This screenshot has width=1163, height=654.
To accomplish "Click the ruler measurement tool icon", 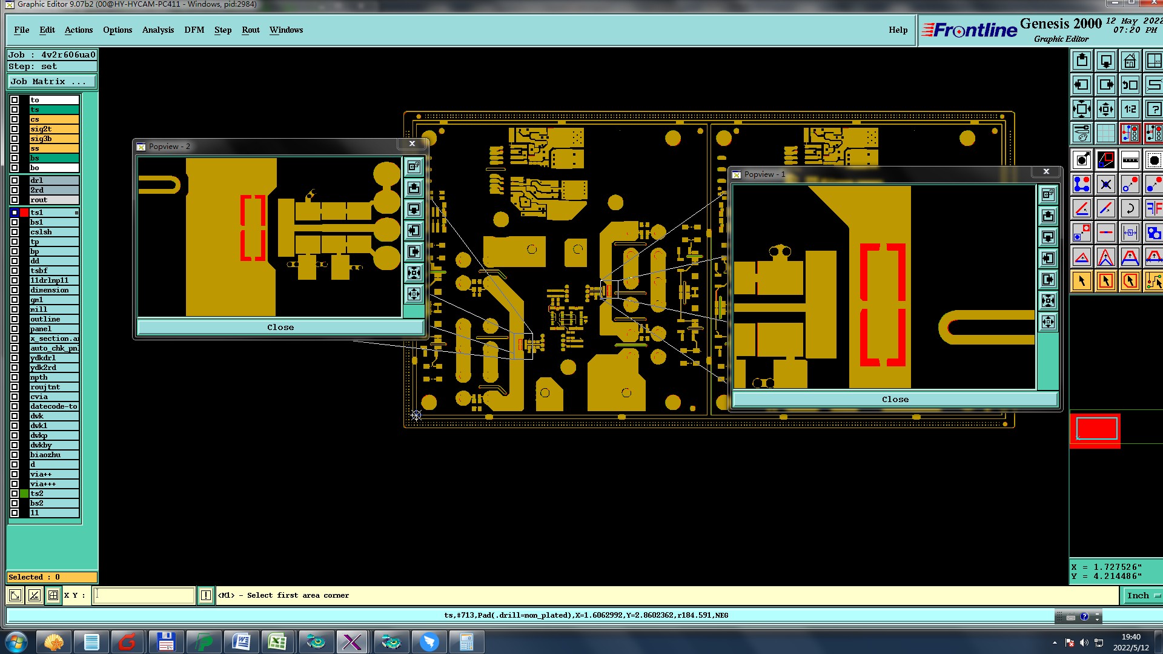I will (1130, 160).
